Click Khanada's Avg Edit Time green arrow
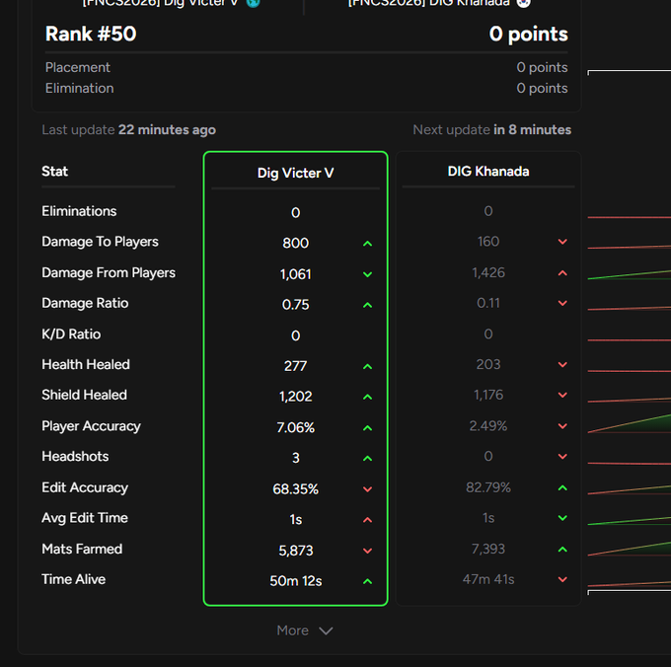 point(562,518)
